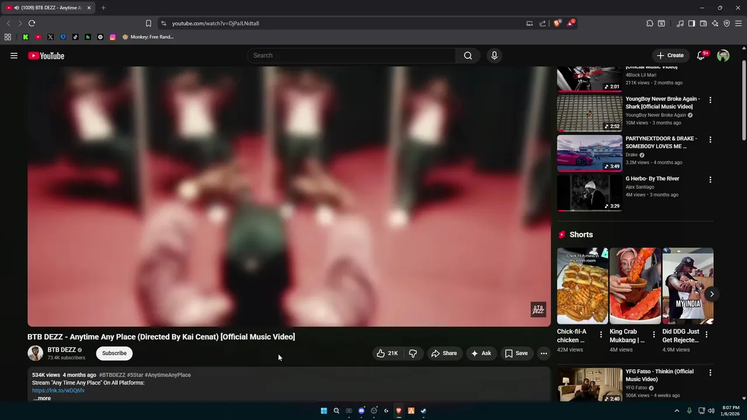Open Discord from the taskbar
This screenshot has height=420, width=747.
pyautogui.click(x=361, y=411)
